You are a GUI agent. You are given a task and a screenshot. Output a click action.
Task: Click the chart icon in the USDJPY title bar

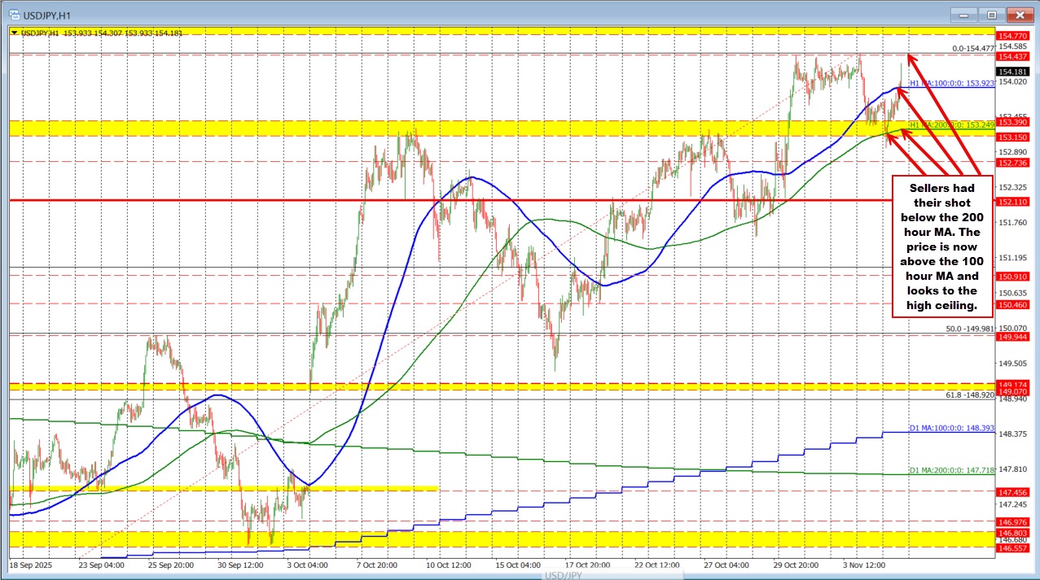(x=16, y=14)
